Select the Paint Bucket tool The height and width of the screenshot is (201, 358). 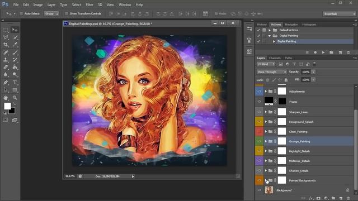[15, 67]
